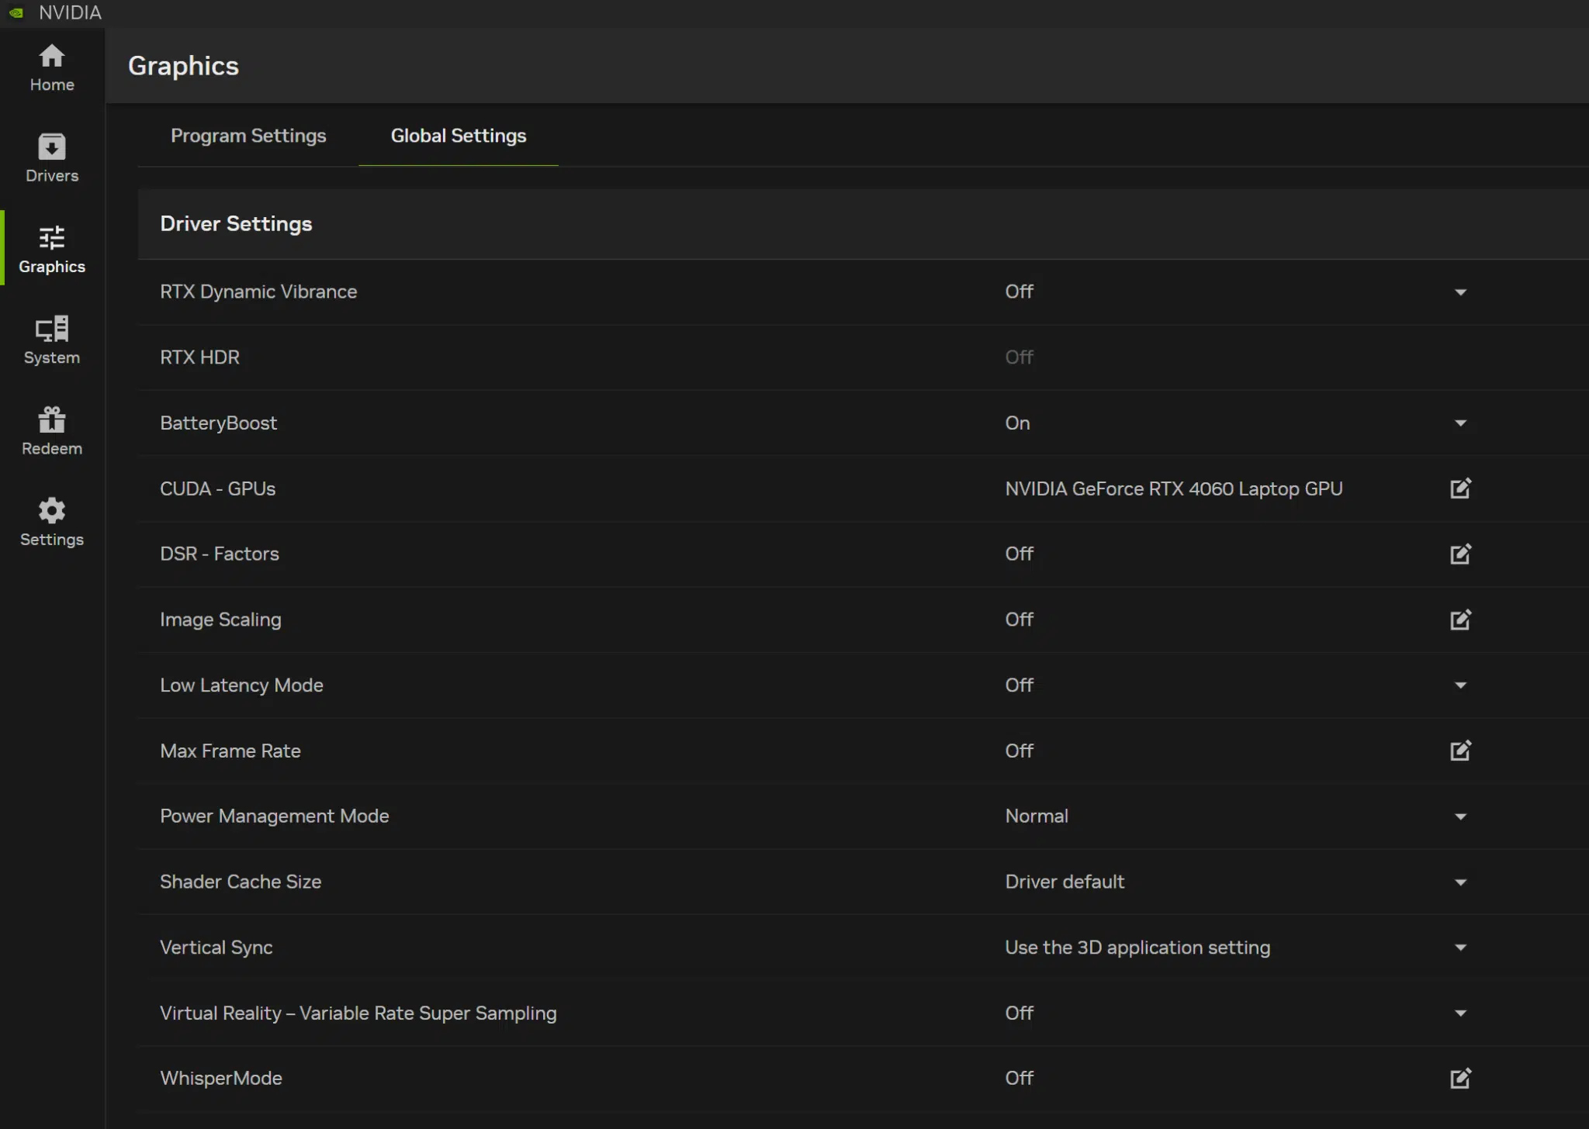Click the On value for BatteryBoost
Image resolution: width=1589 pixels, height=1129 pixels.
point(1017,423)
